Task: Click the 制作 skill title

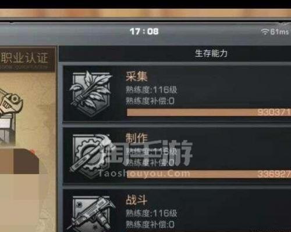Action: [137, 137]
